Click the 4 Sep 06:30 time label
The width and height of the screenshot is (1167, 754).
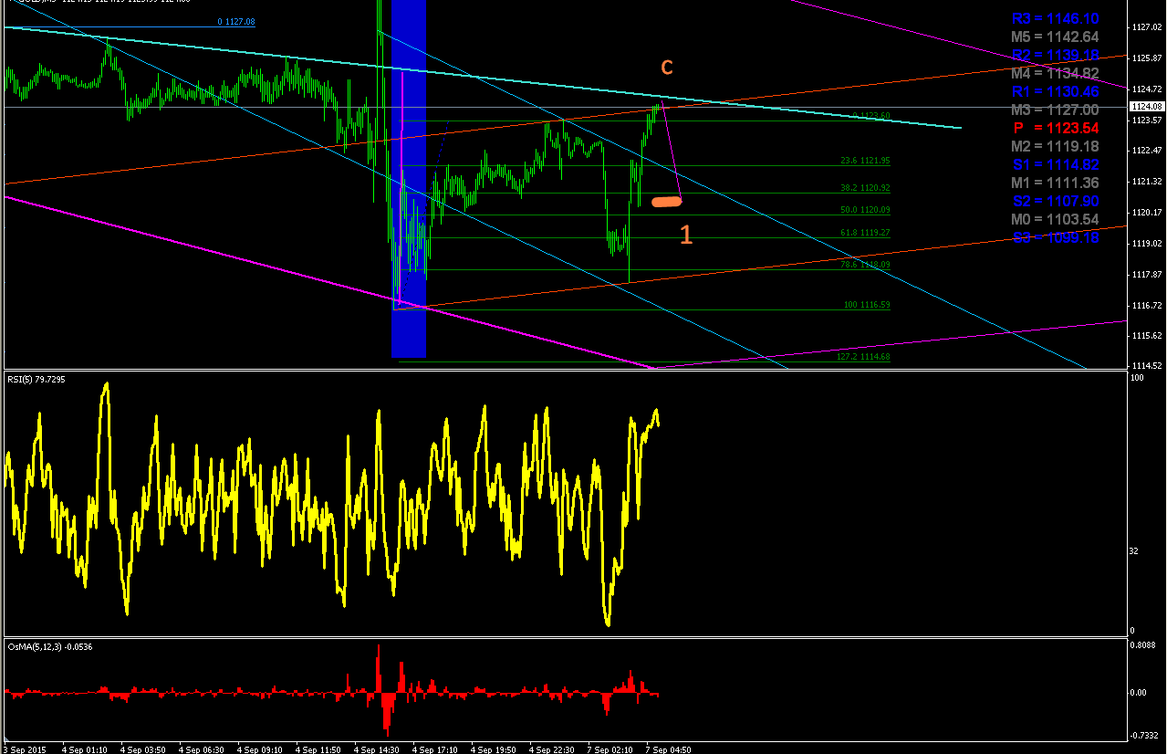coord(202,749)
